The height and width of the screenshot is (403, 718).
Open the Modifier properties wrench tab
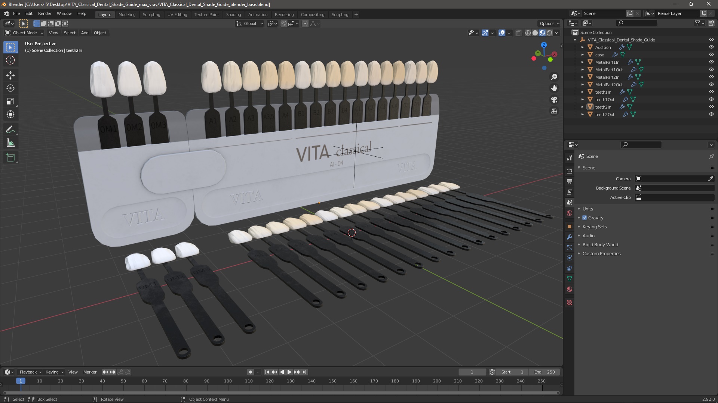tap(570, 237)
